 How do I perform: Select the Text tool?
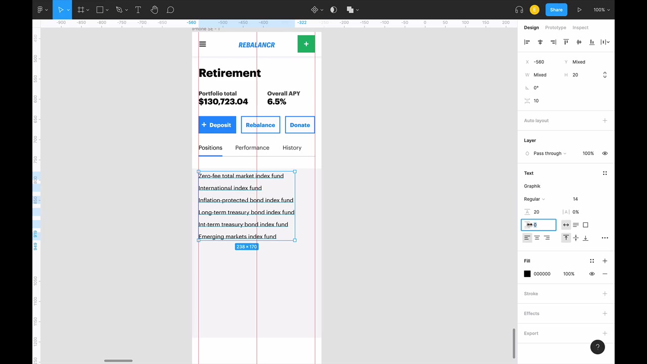(x=138, y=10)
